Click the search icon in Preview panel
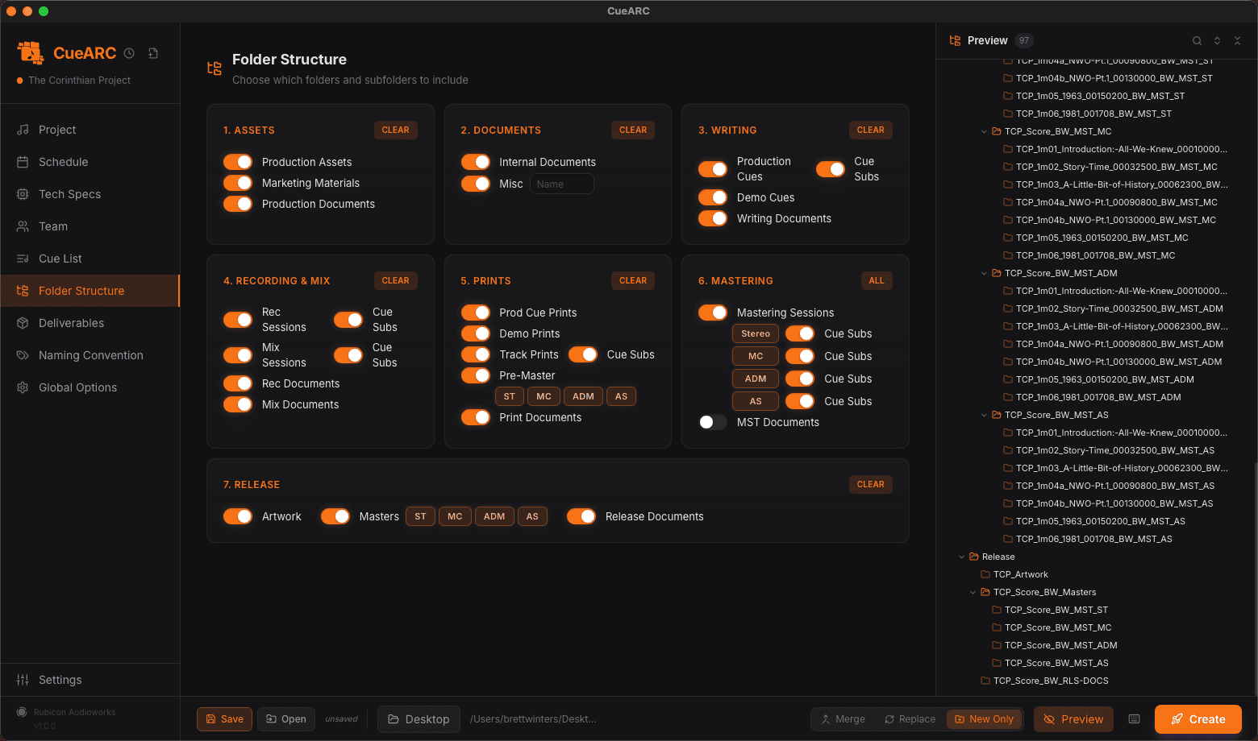1258x741 pixels. [x=1197, y=41]
